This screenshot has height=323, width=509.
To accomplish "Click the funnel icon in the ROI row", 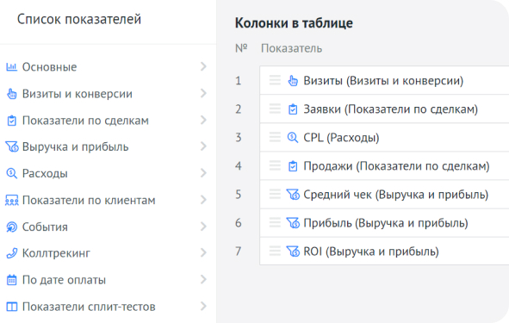I will coord(293,252).
